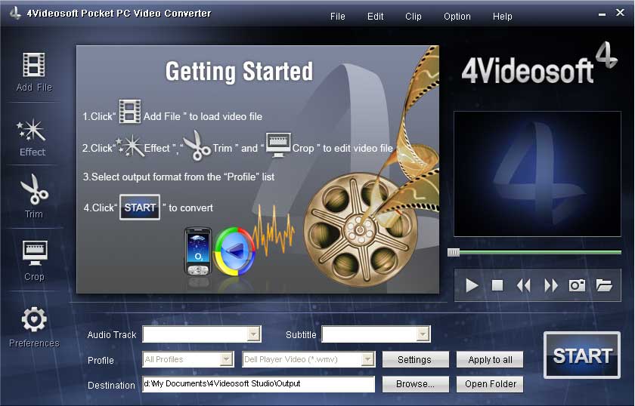Open the snapshot folder icon
The image size is (635, 406).
pyautogui.click(x=603, y=285)
